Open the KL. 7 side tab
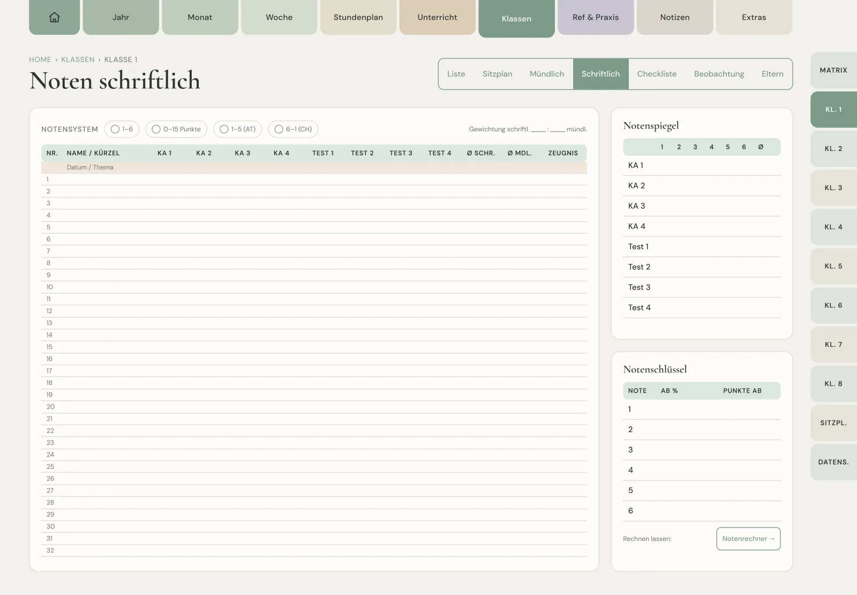 [833, 344]
